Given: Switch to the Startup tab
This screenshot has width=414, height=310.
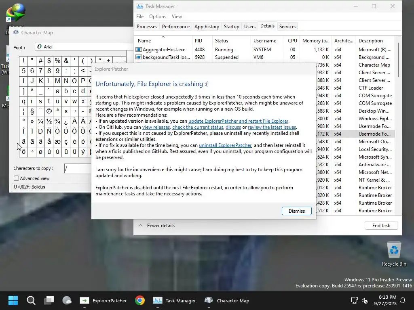Looking at the screenshot, I should 232,26.
